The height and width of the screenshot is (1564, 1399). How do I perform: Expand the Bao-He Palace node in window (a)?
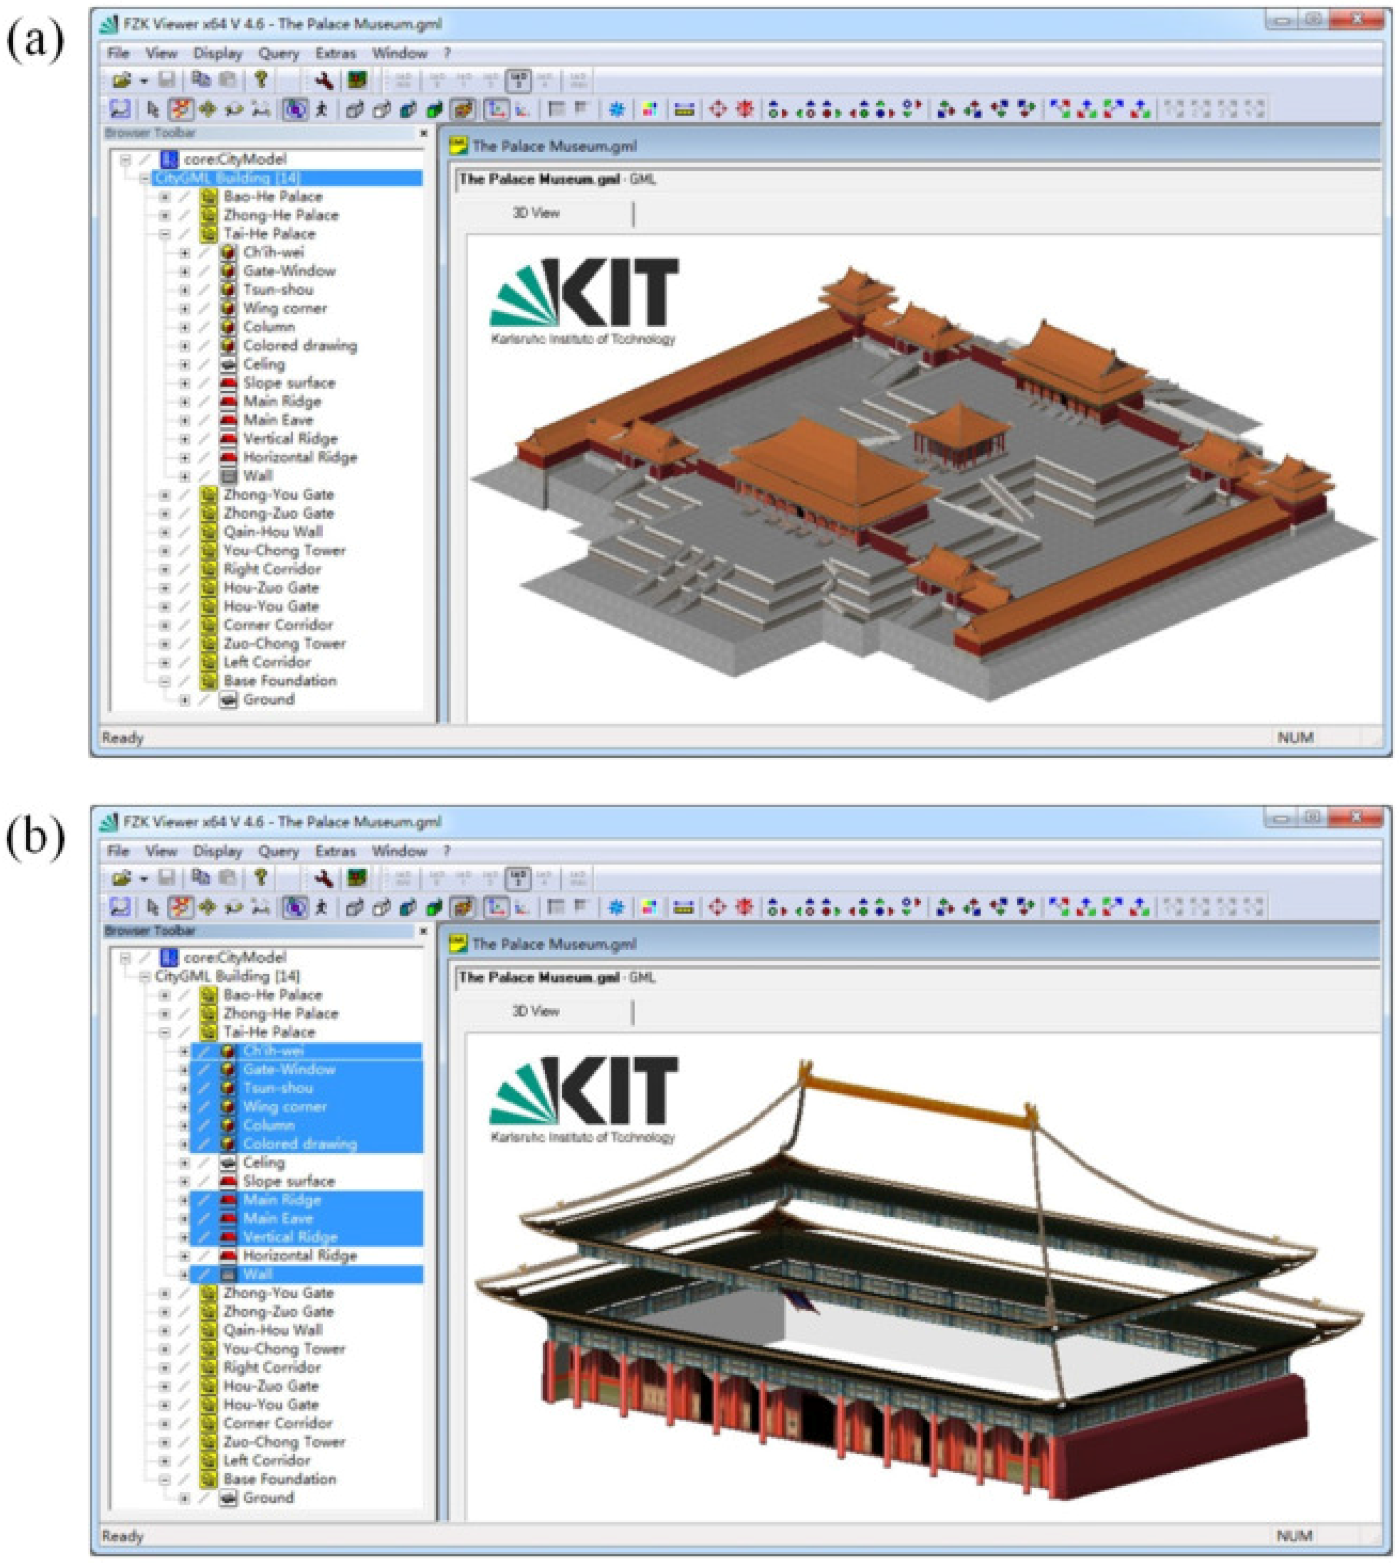point(164,197)
